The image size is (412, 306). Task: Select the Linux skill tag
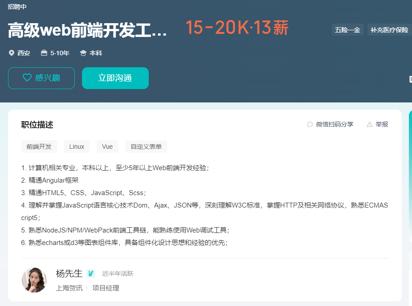tap(77, 147)
